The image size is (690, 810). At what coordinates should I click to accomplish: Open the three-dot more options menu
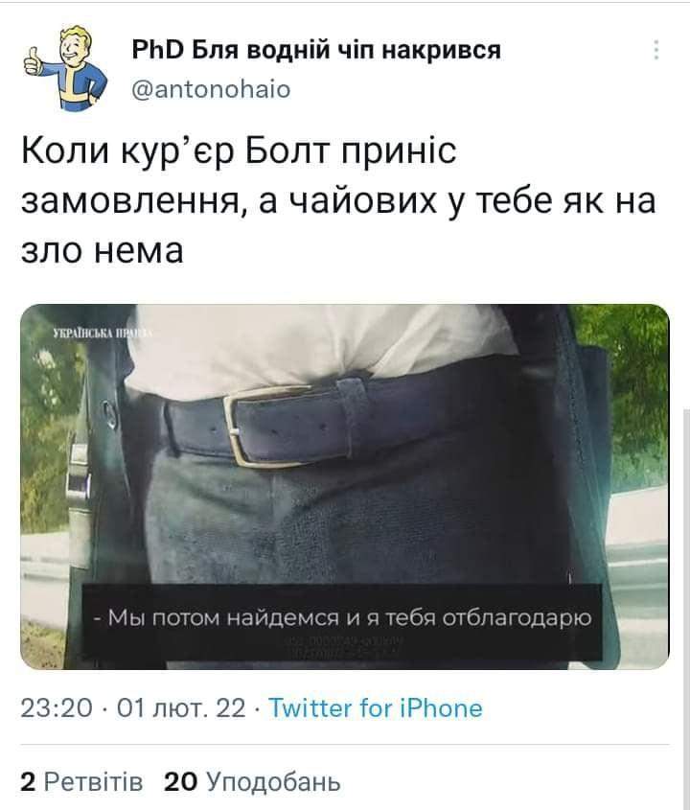pyautogui.click(x=655, y=50)
